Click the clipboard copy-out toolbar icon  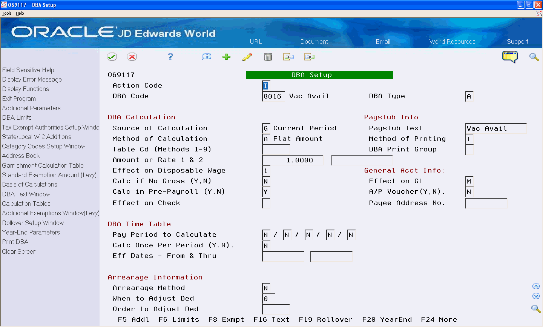(309, 57)
